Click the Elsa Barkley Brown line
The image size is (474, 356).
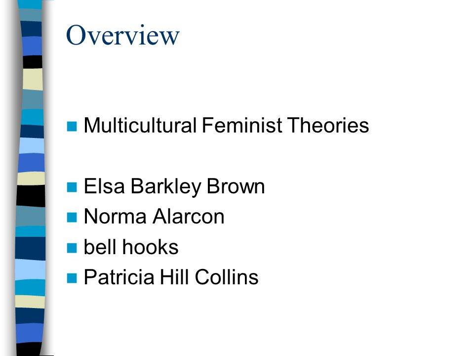(x=174, y=186)
